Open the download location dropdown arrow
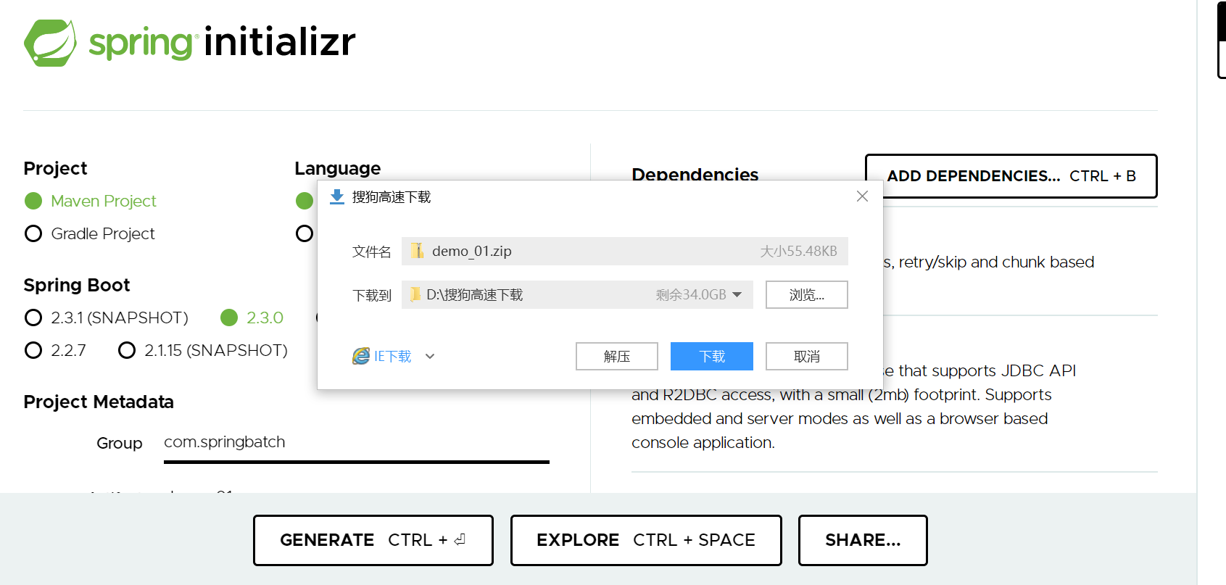Screen dimensions: 1226x585 [737, 294]
